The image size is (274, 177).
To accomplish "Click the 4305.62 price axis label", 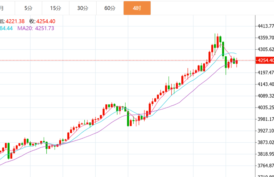I will pos(265,49).
